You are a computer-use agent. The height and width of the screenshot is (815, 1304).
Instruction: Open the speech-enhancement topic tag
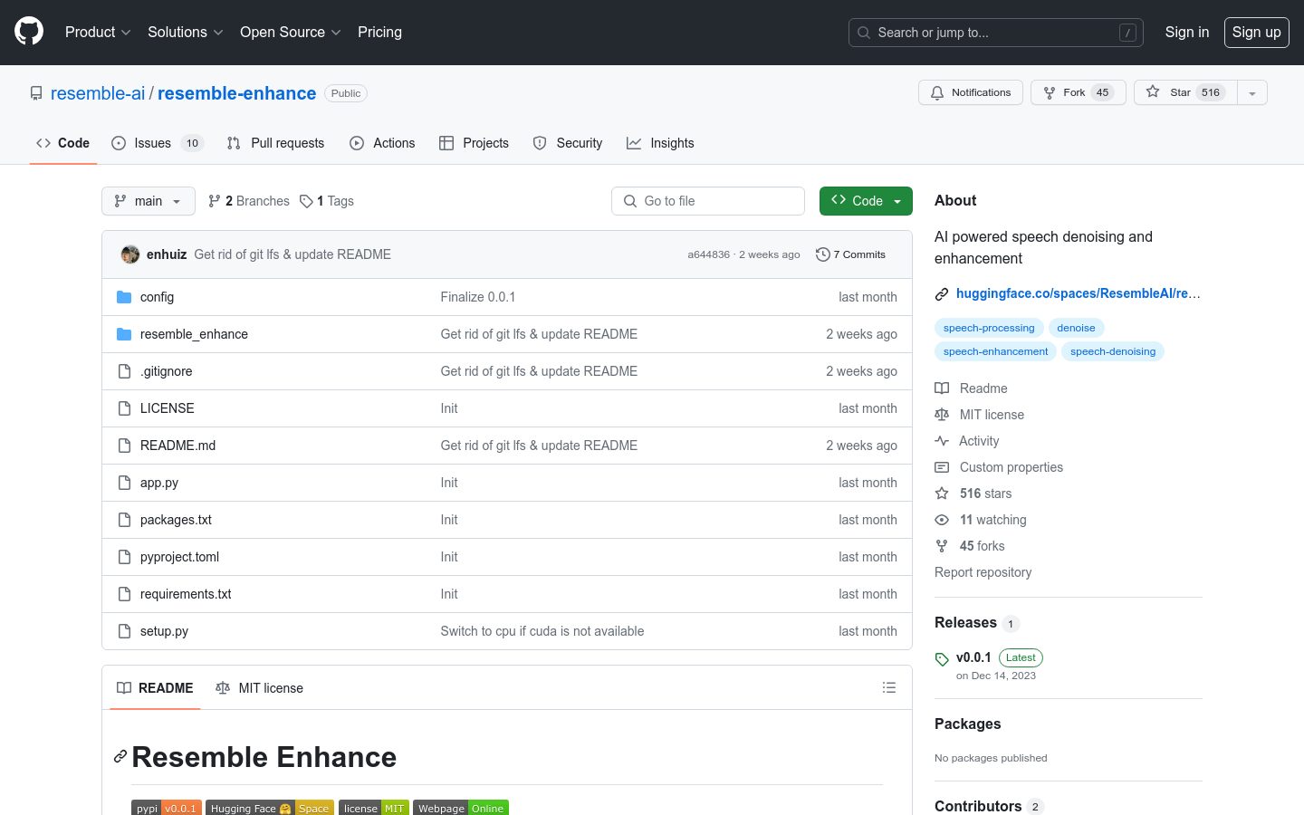tap(995, 351)
